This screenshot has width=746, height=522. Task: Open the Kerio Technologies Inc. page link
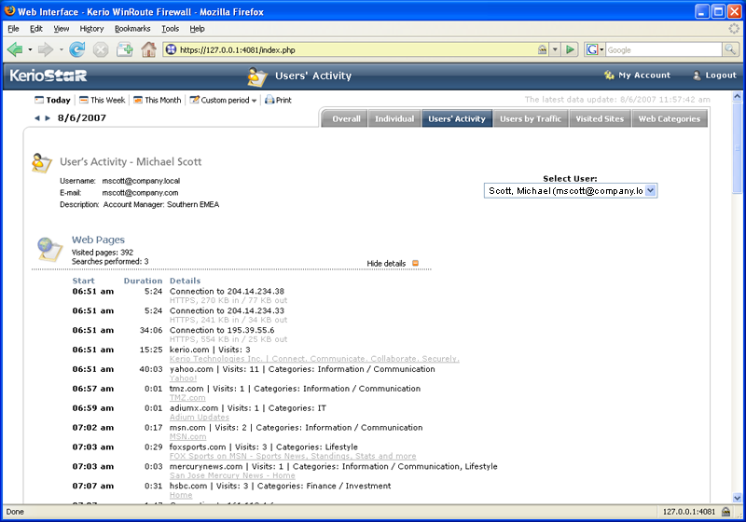tap(314, 359)
